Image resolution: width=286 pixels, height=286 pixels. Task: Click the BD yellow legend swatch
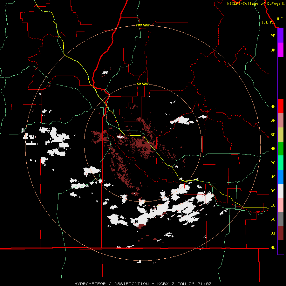281,135
